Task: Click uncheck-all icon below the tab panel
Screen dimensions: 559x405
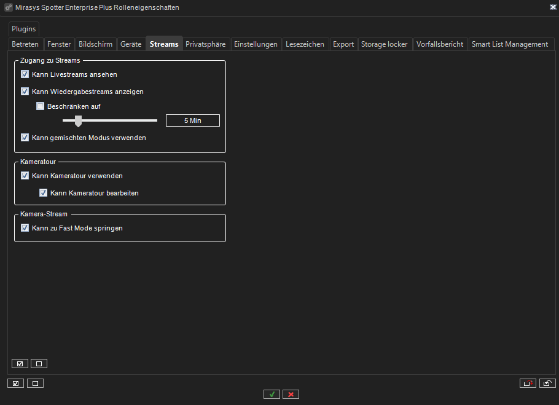Action: [35, 383]
